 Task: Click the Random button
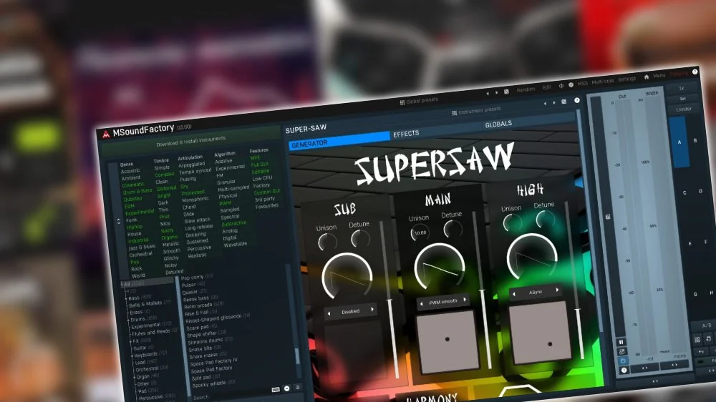tap(525, 89)
